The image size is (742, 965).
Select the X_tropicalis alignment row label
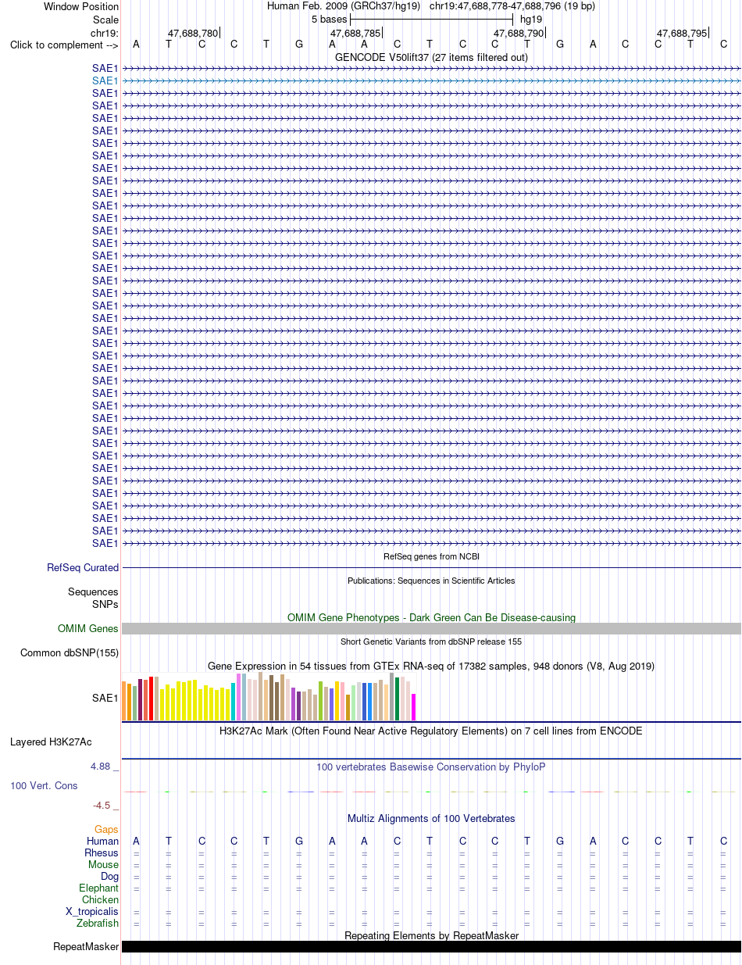[92, 912]
